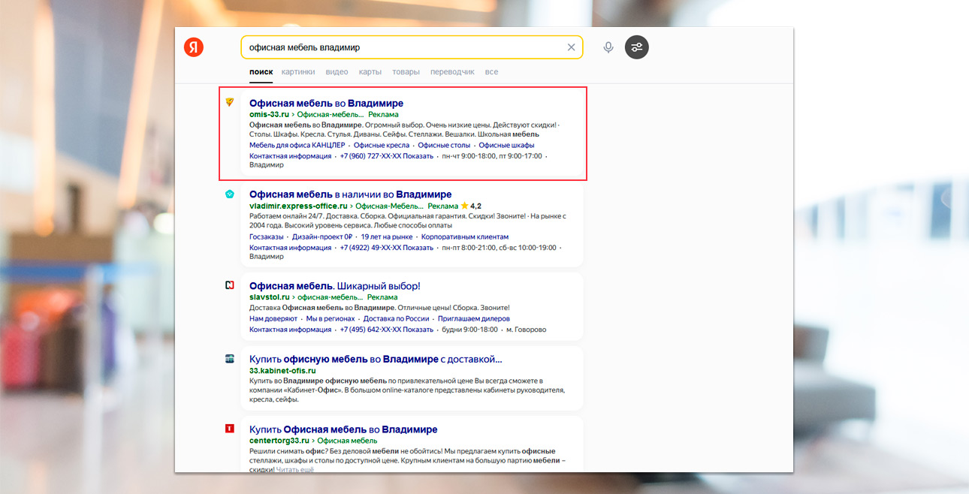
Task: Click the omis-33.ru favicon
Action: [230, 103]
